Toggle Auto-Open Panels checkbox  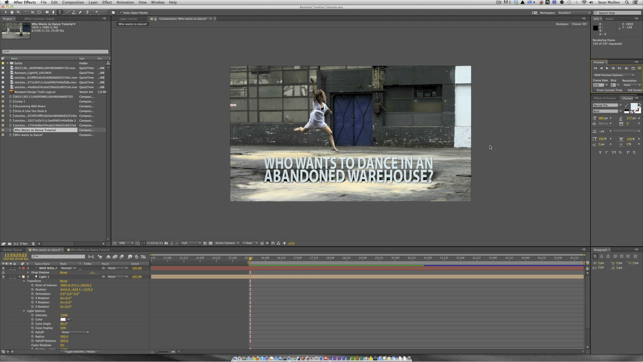[x=121, y=12]
